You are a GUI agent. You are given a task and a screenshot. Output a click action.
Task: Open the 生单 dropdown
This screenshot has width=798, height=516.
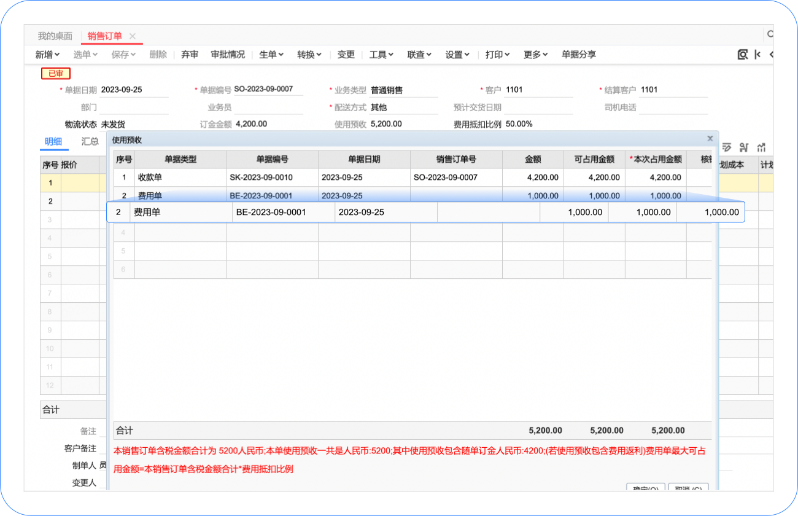pos(271,55)
